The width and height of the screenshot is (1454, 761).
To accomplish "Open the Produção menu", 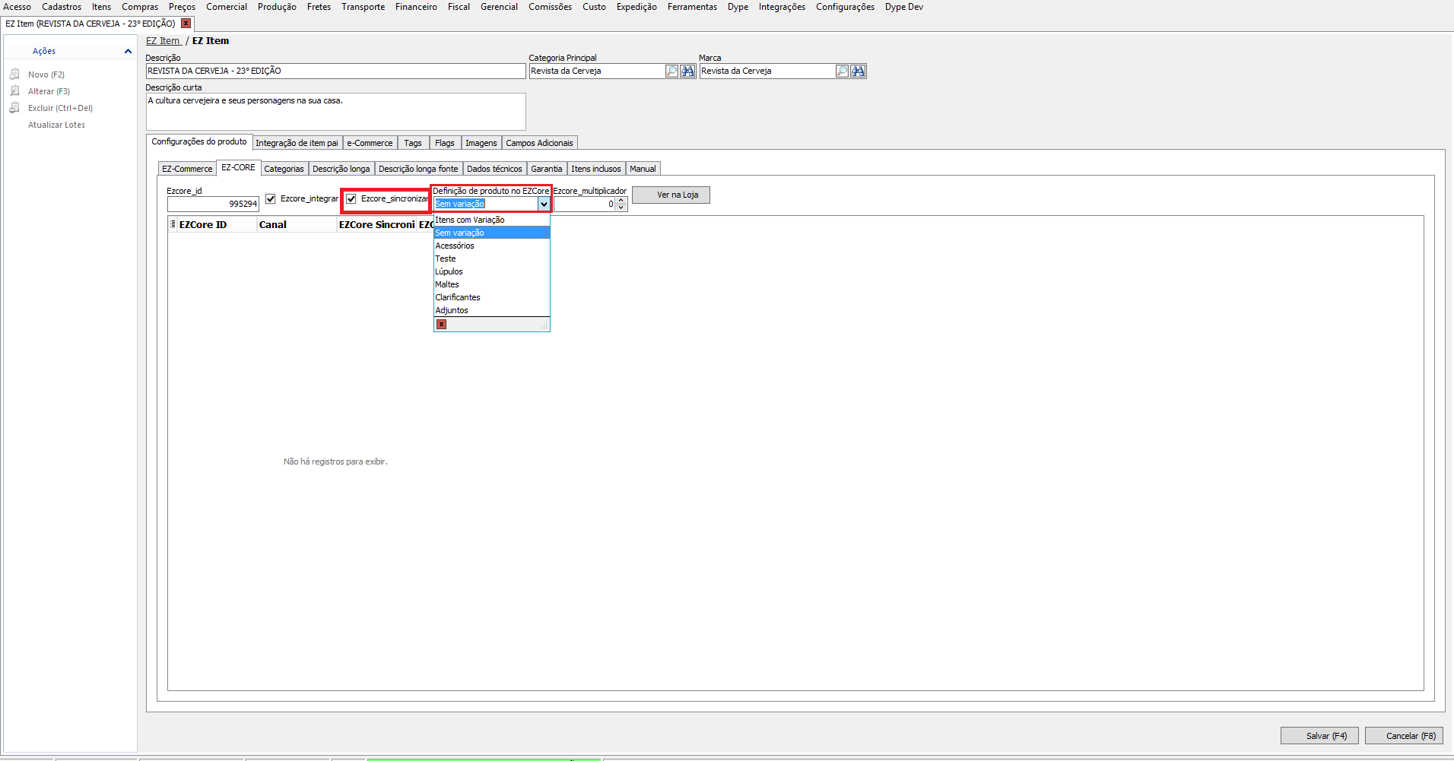I will pyautogui.click(x=277, y=7).
